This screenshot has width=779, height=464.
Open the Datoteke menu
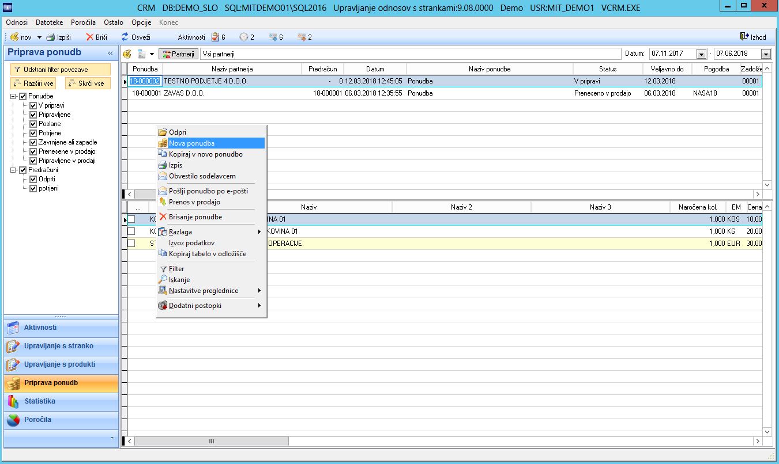(x=50, y=22)
